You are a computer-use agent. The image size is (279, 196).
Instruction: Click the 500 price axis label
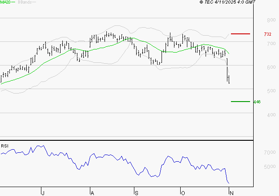click(271, 91)
